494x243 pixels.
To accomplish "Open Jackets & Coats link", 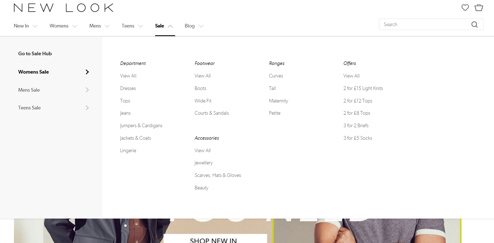I will [136, 138].
